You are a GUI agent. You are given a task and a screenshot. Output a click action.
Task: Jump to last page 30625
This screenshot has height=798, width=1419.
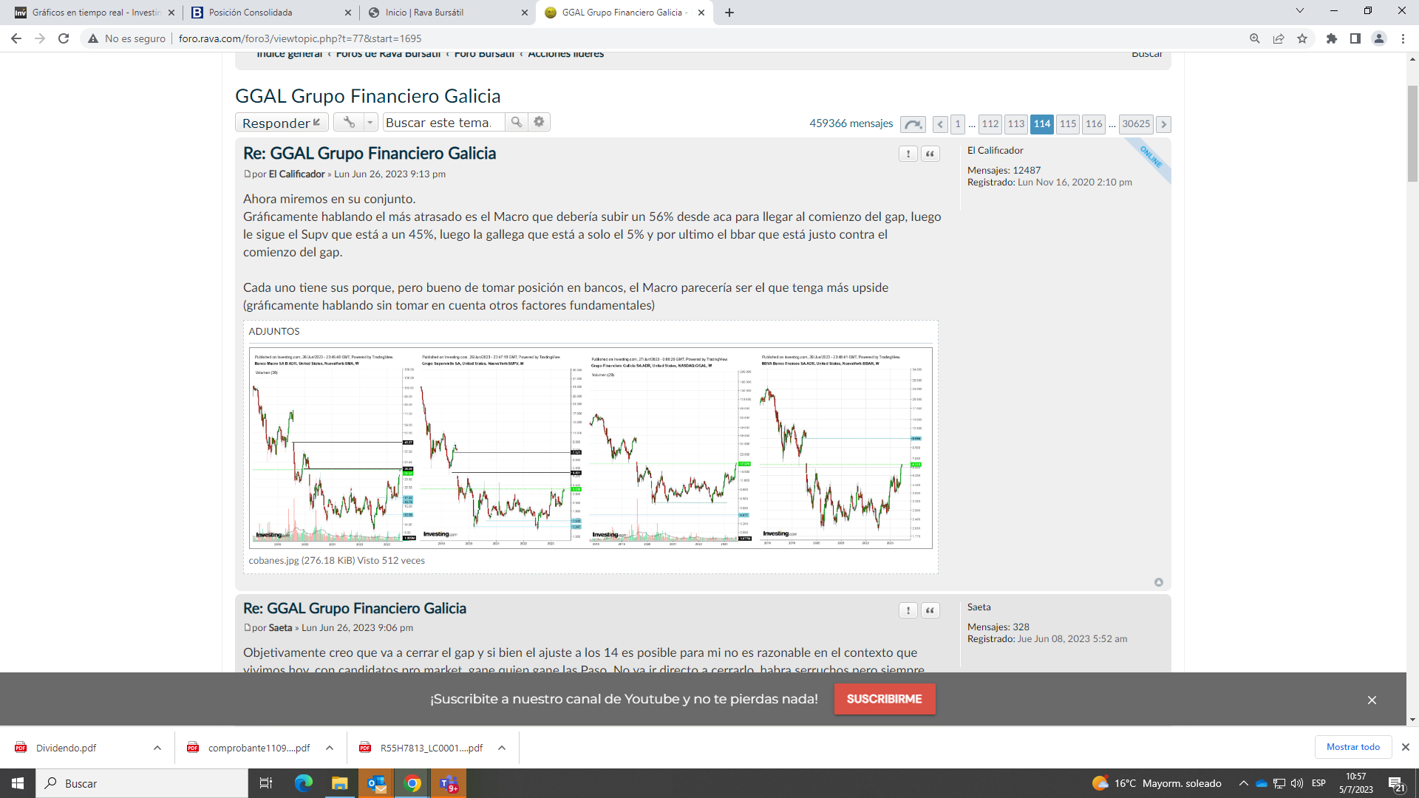(x=1136, y=124)
